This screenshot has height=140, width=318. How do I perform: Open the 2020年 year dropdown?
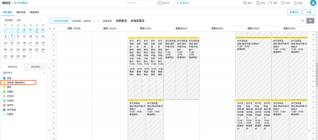click(10, 20)
